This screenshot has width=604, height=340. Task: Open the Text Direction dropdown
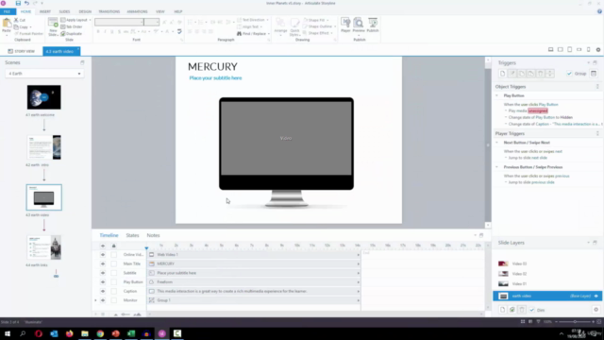(253, 20)
